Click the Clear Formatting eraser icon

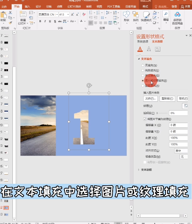click(84, 14)
